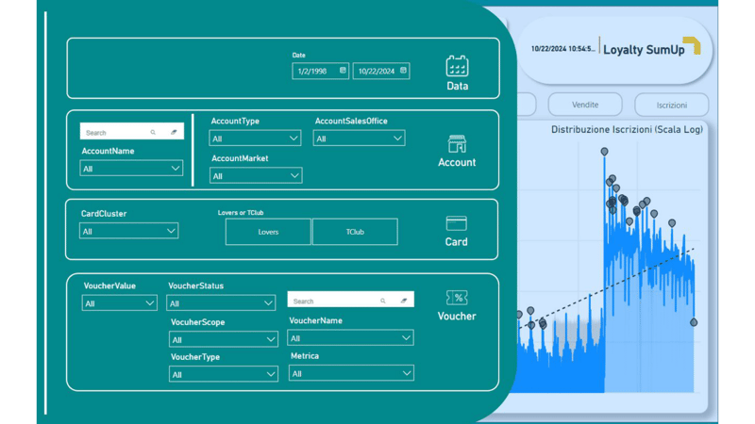Open end date calendar picker icon
The image size is (755, 424).
coord(403,71)
